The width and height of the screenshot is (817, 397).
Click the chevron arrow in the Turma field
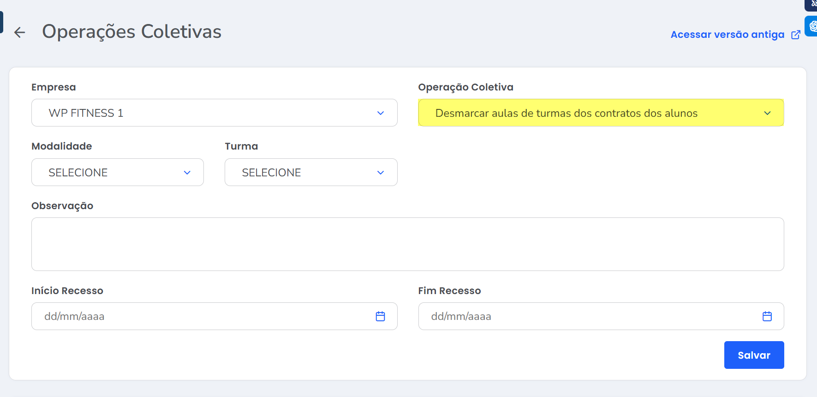point(380,173)
